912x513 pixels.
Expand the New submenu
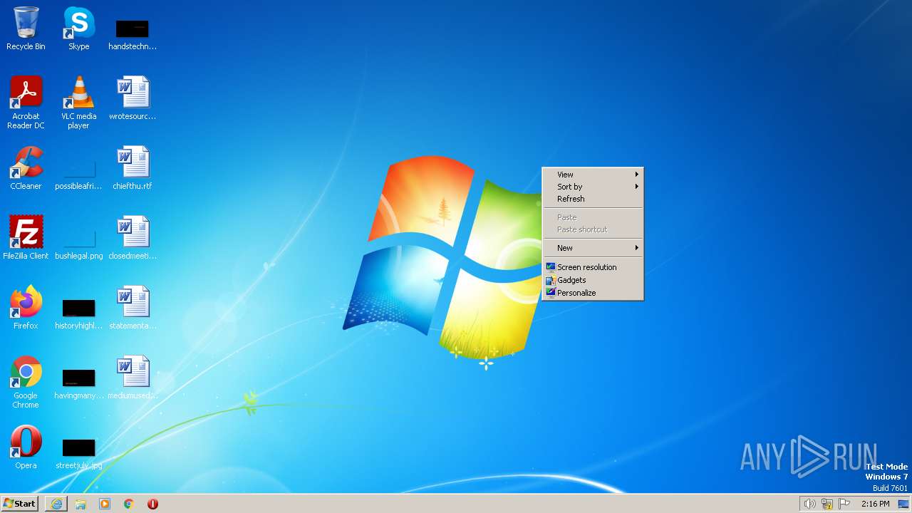[x=593, y=248]
